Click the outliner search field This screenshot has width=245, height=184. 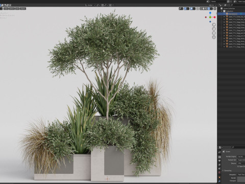pyautogui.click(x=237, y=5)
